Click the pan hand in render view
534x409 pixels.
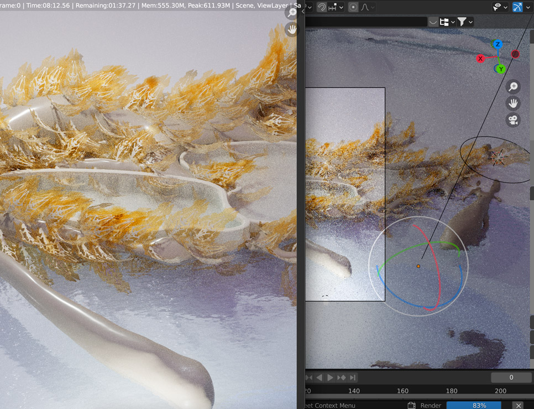292,30
